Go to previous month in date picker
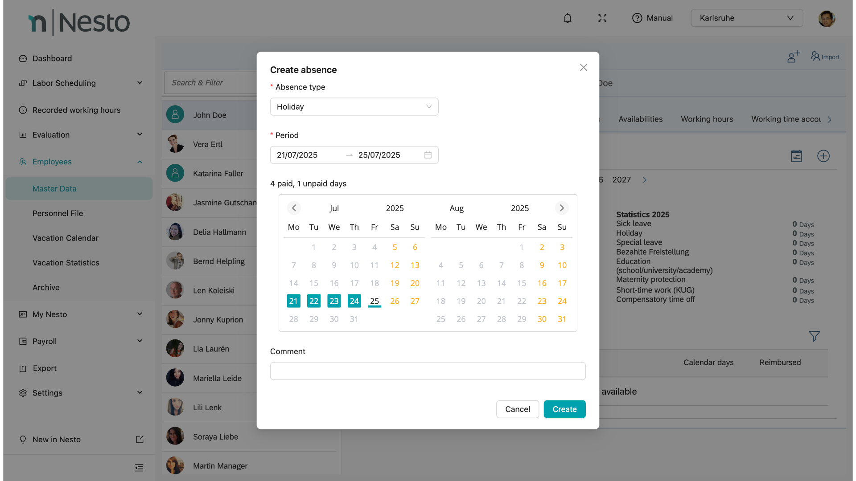 (294, 208)
